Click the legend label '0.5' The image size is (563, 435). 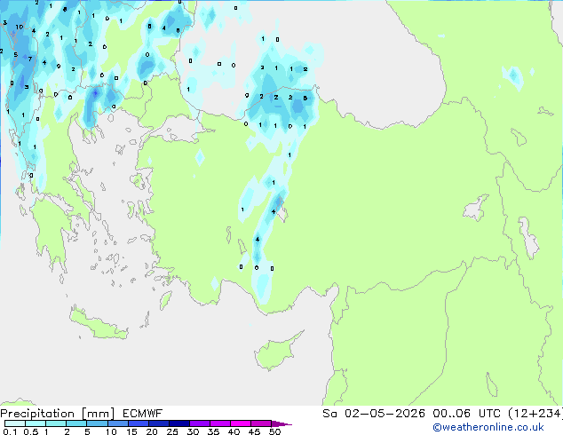[30, 431]
